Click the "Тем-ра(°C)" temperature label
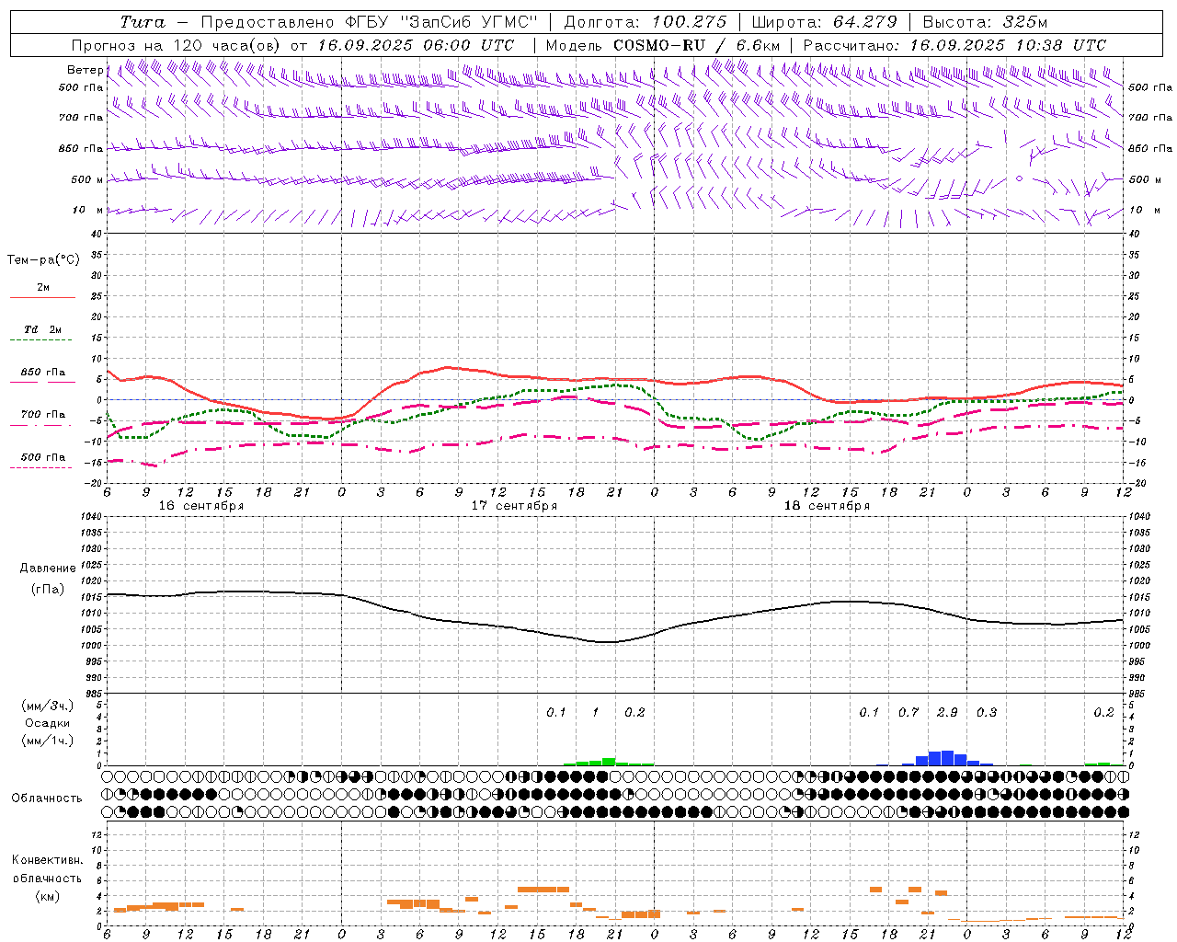Screen dimensions: 1177x942 [43, 260]
